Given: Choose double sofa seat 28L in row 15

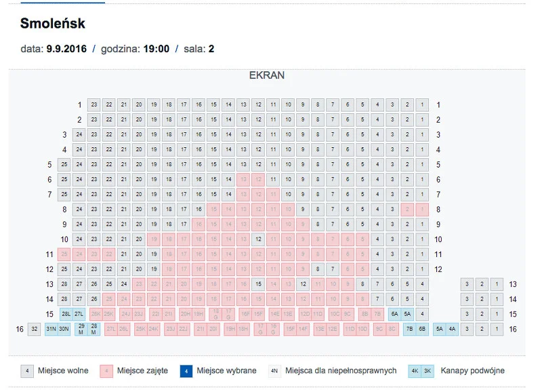Looking at the screenshot, I should [66, 314].
